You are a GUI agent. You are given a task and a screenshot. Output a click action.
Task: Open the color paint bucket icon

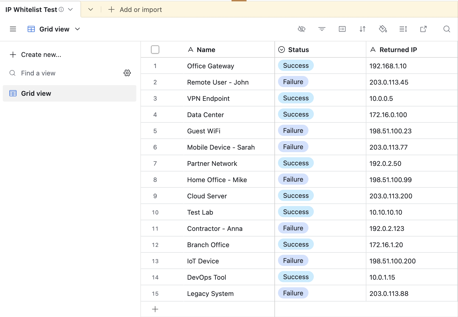coord(383,29)
